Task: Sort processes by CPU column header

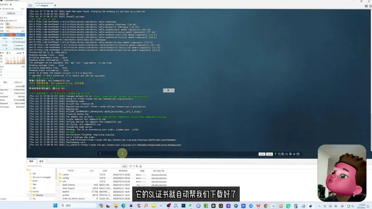Action: [11, 35]
